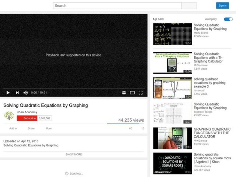Click the 'Uploaded on Apr 12, 2010' text

coord(21,141)
